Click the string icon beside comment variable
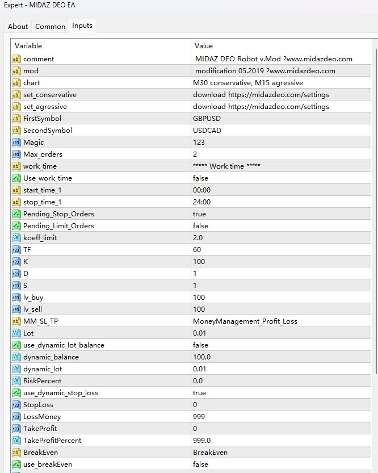This screenshot has width=378, height=473. (x=16, y=59)
